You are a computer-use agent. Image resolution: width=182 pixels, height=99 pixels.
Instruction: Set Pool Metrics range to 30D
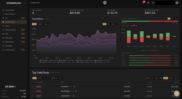pyautogui.click(x=104, y=24)
